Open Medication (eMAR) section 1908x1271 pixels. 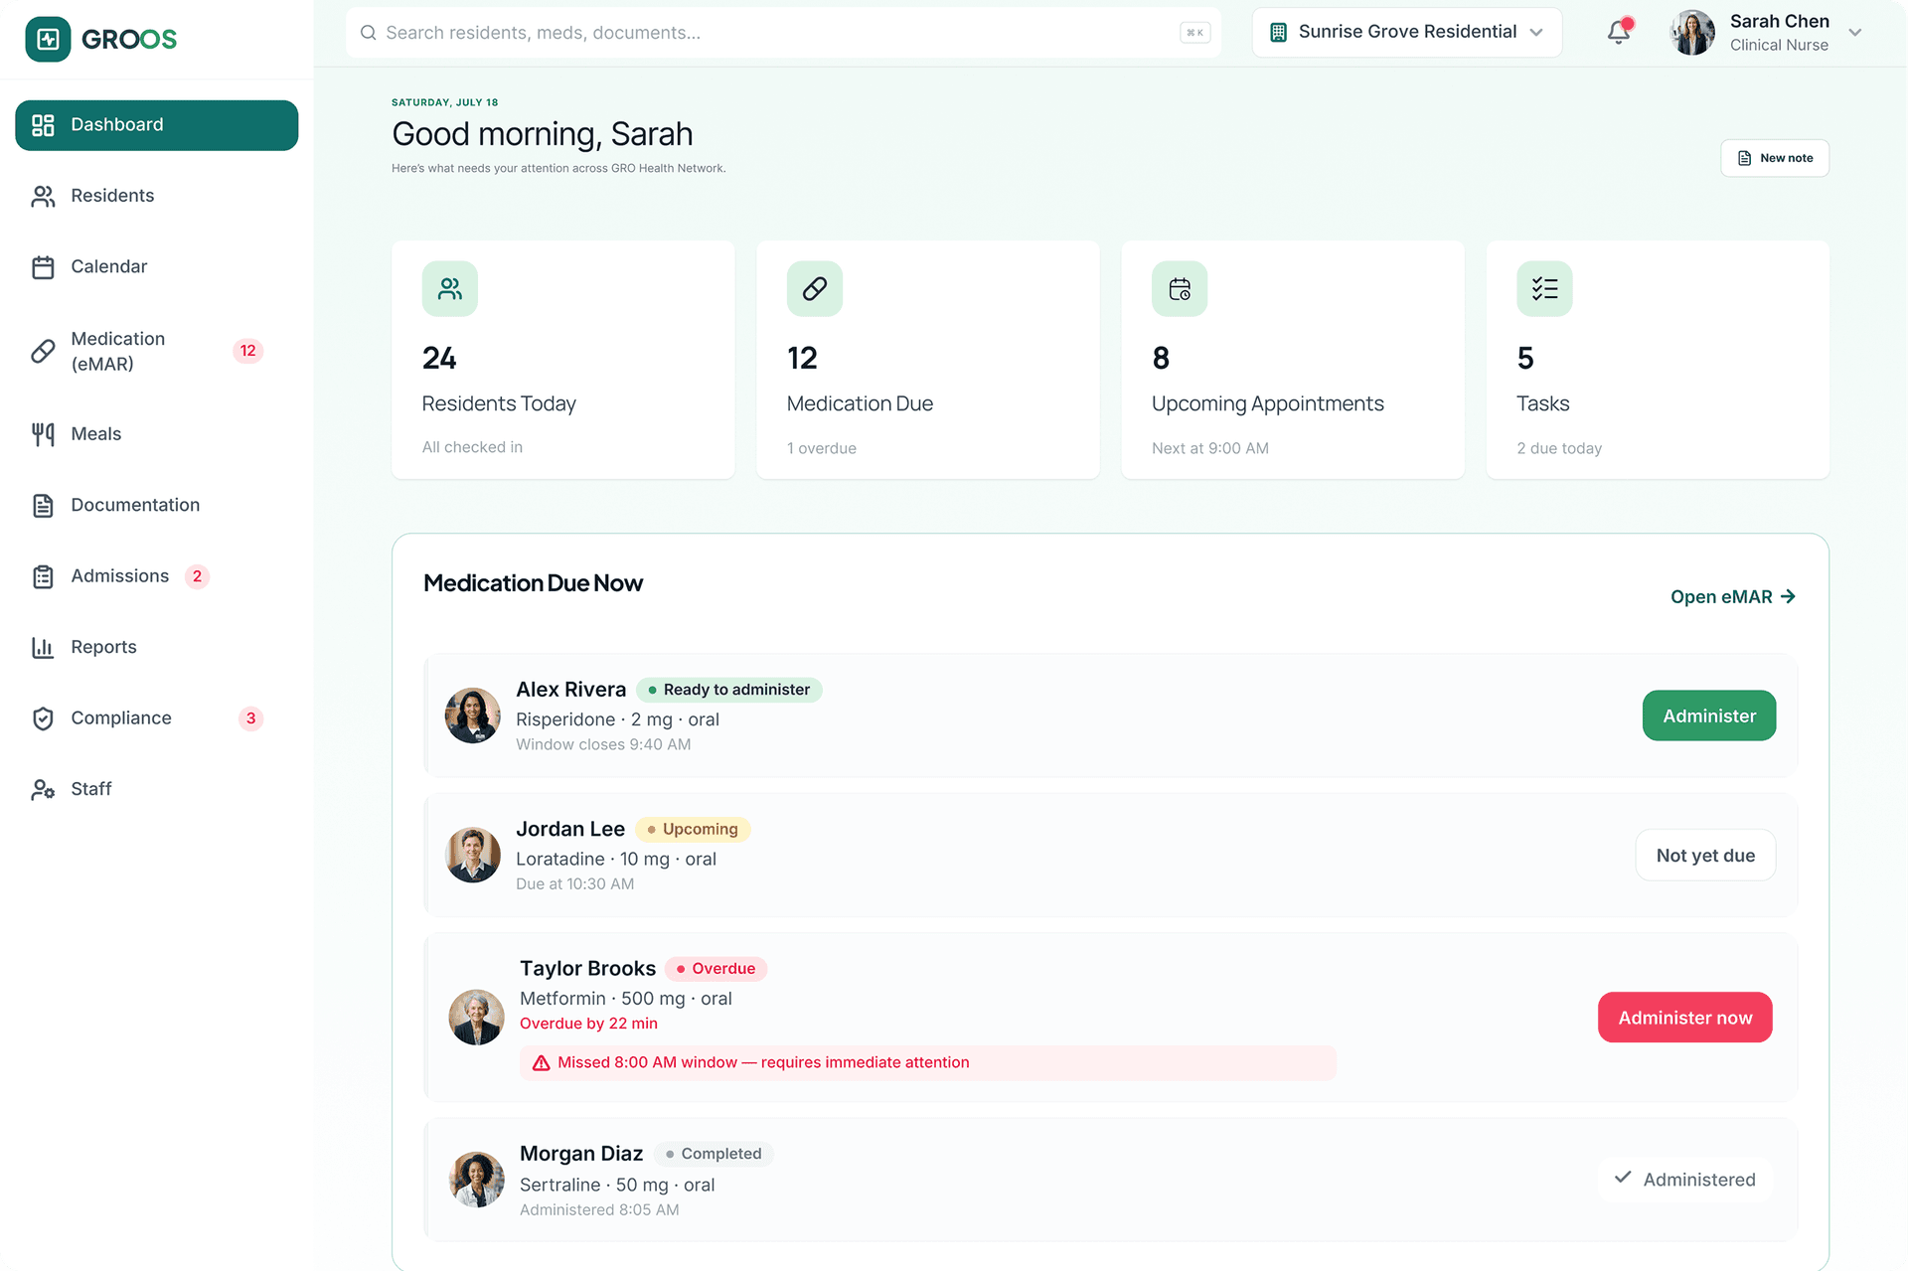click(x=157, y=351)
